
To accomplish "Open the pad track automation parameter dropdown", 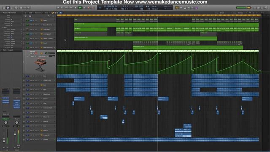I will coord(42,56).
